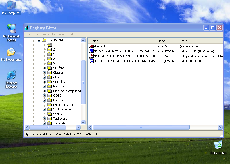Open the Help menu

click(71, 34)
